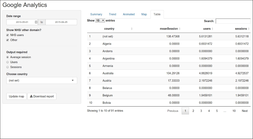This screenshot has height=139, width=253.
Task: Go to Next page
Action: click(245, 111)
